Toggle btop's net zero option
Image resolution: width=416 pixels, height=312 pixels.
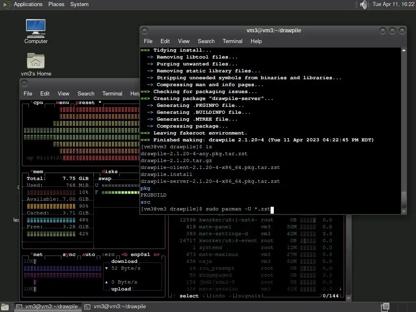[108, 254]
